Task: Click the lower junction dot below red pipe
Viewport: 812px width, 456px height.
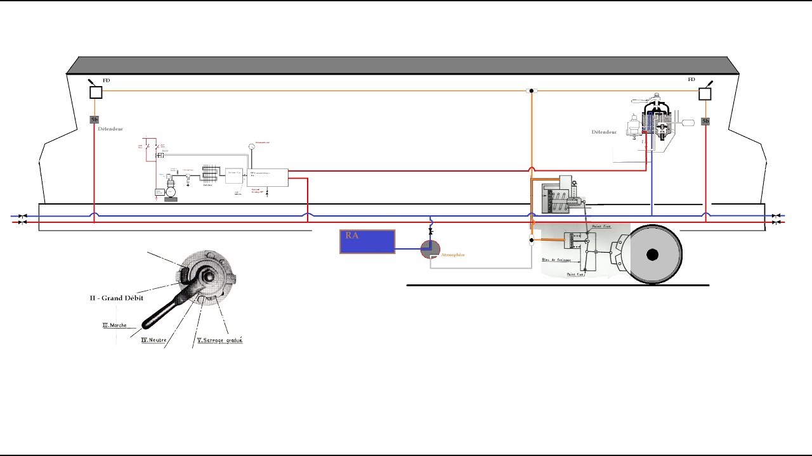Action: click(x=532, y=240)
